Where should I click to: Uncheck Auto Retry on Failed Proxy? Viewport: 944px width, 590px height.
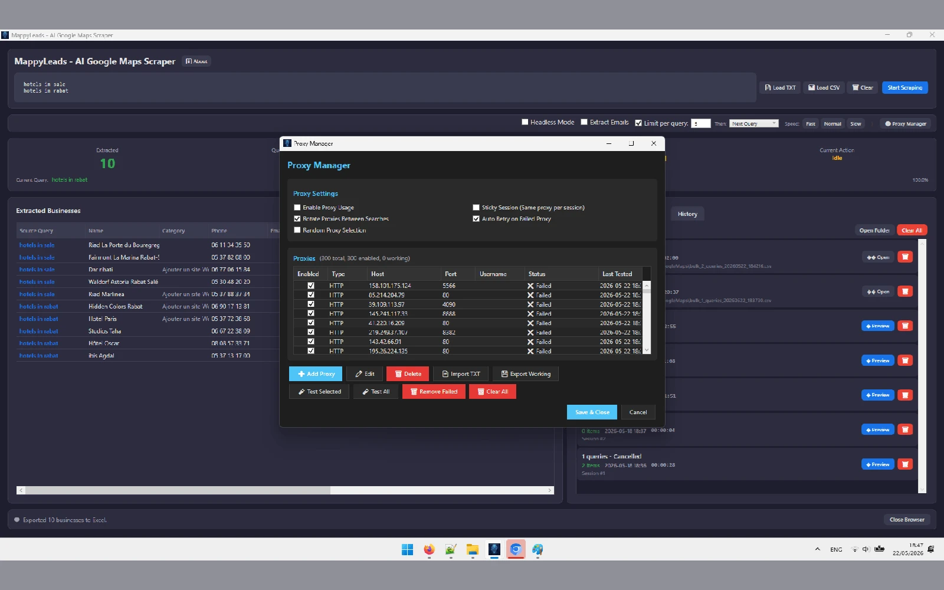tap(476, 219)
